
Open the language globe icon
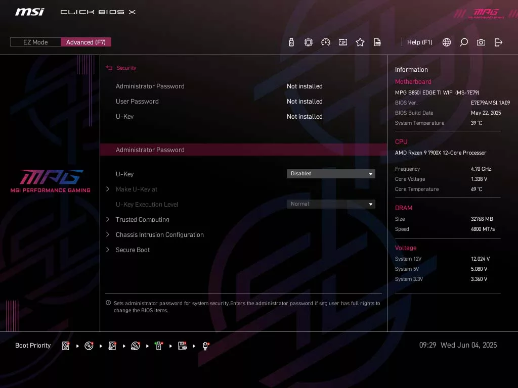click(447, 42)
